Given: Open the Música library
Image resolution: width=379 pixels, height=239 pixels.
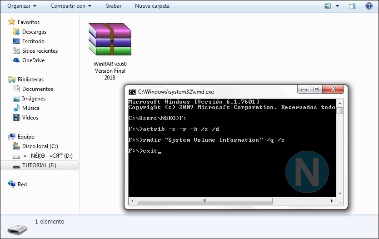Looking at the screenshot, I should tap(31, 108).
